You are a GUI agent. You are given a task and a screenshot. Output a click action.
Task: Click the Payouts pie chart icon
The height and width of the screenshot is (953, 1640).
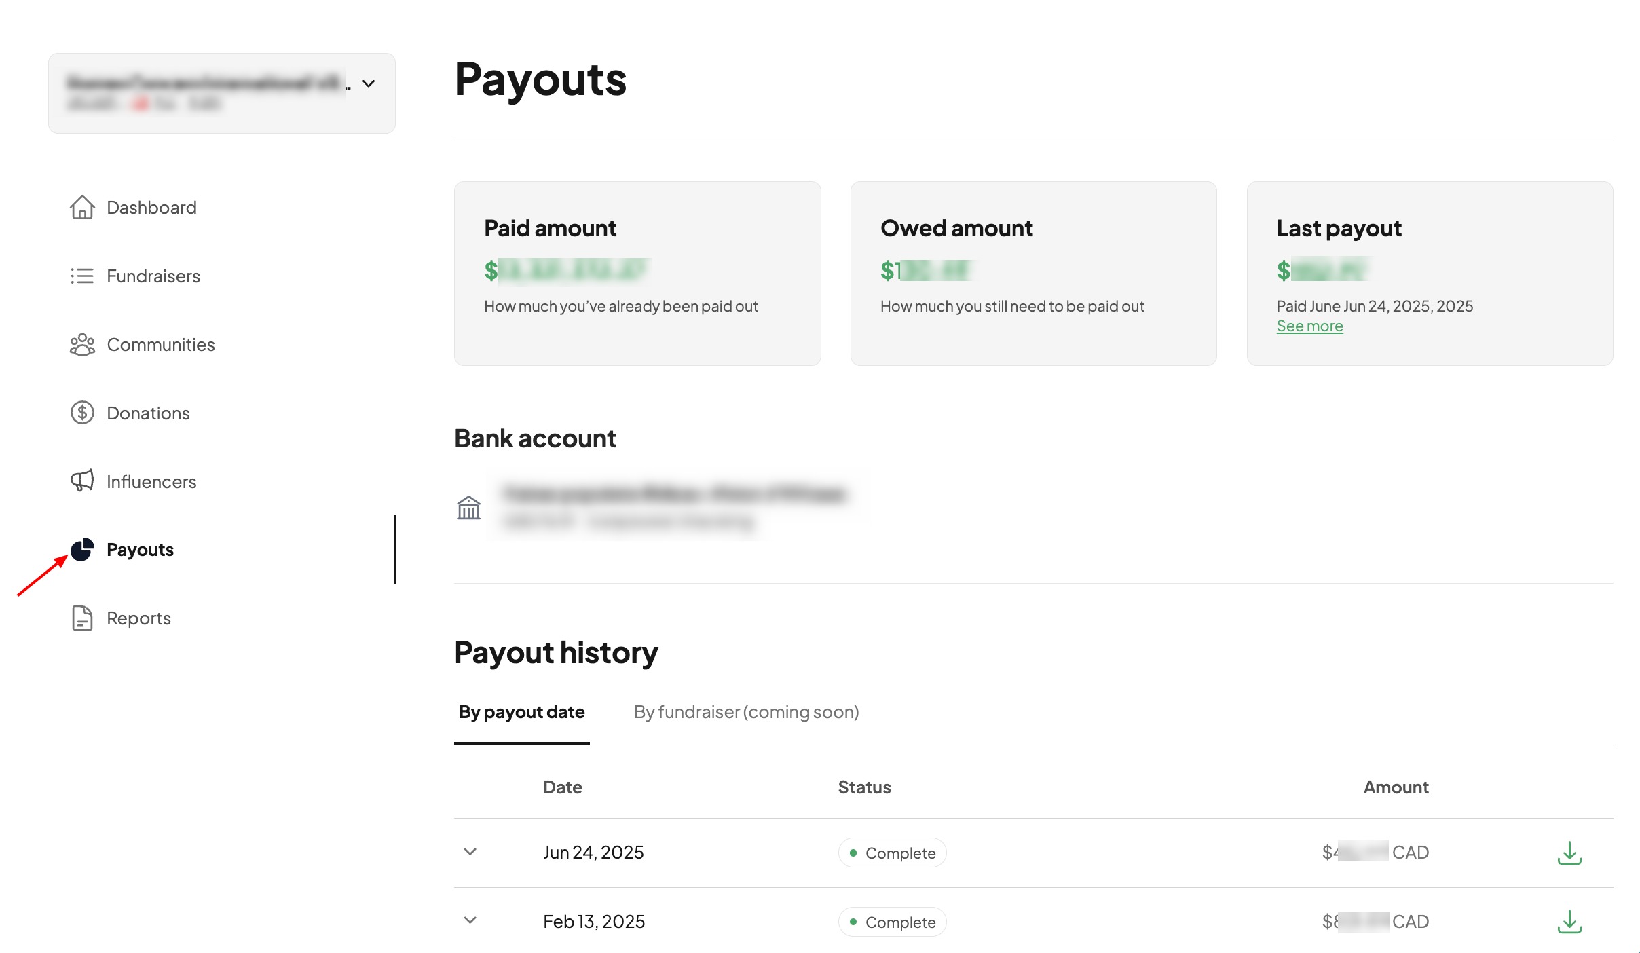[x=82, y=550]
